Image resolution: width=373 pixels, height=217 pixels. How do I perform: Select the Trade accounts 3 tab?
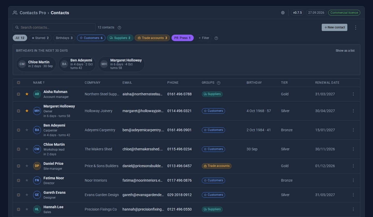click(x=152, y=38)
